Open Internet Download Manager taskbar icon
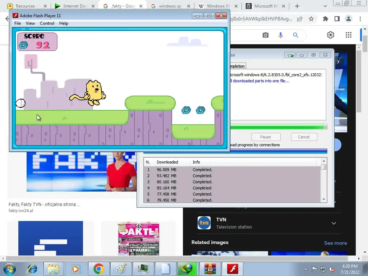368x276 pixels. (187, 269)
